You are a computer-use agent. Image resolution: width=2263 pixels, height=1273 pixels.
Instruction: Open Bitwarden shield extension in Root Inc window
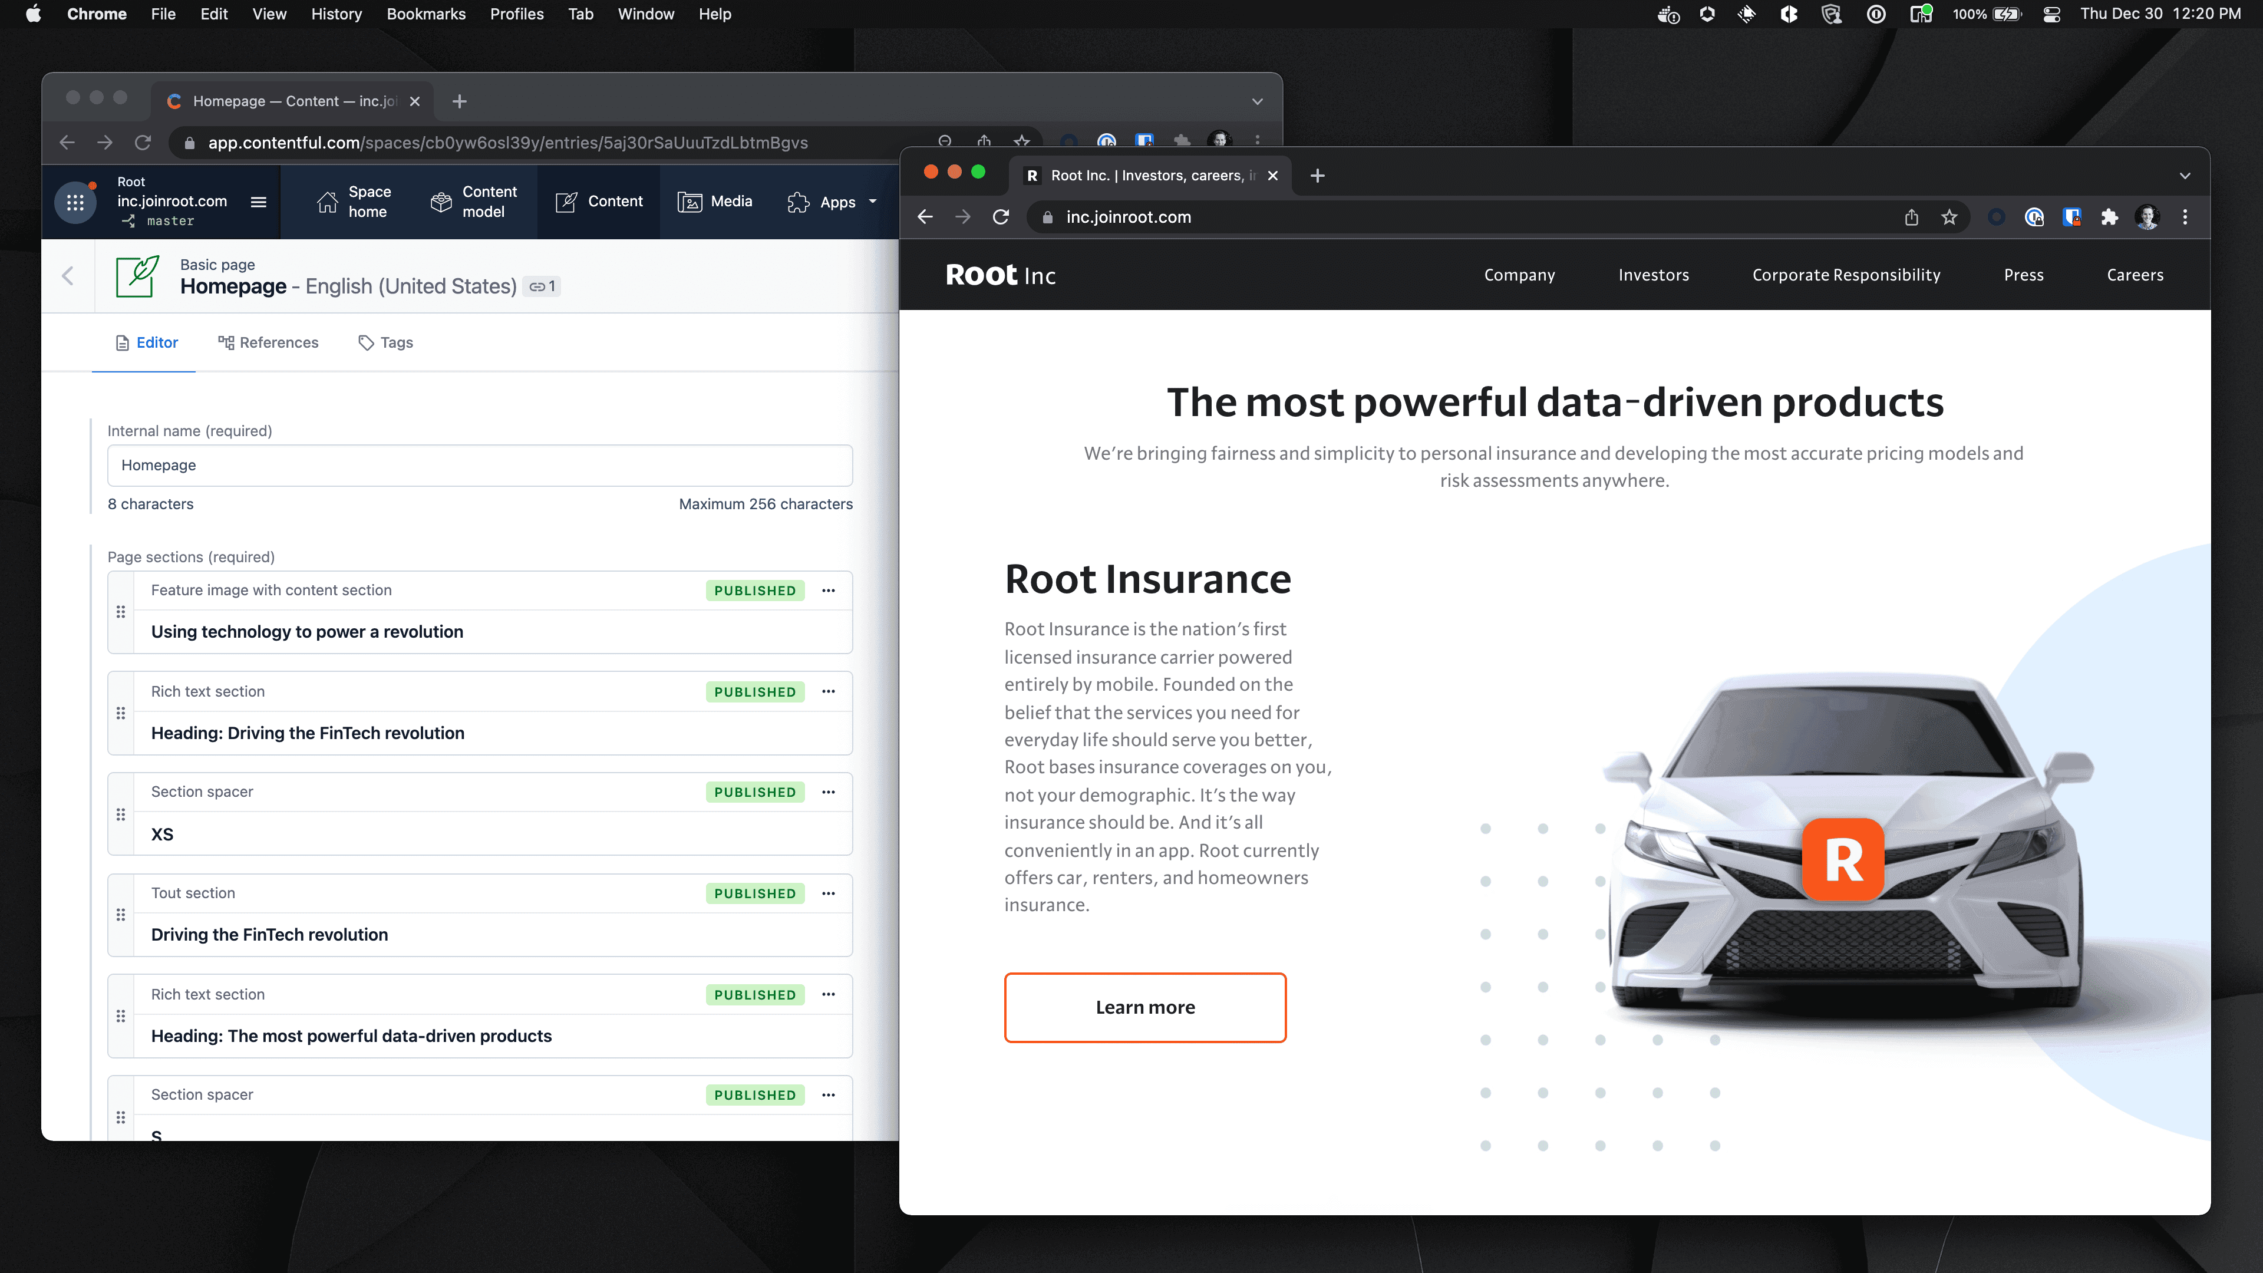tap(2071, 217)
